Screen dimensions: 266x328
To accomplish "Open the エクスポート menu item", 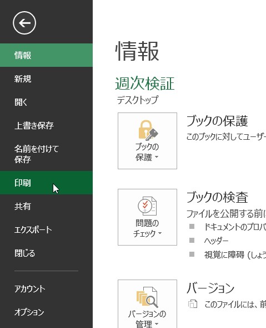I will 46,229.
